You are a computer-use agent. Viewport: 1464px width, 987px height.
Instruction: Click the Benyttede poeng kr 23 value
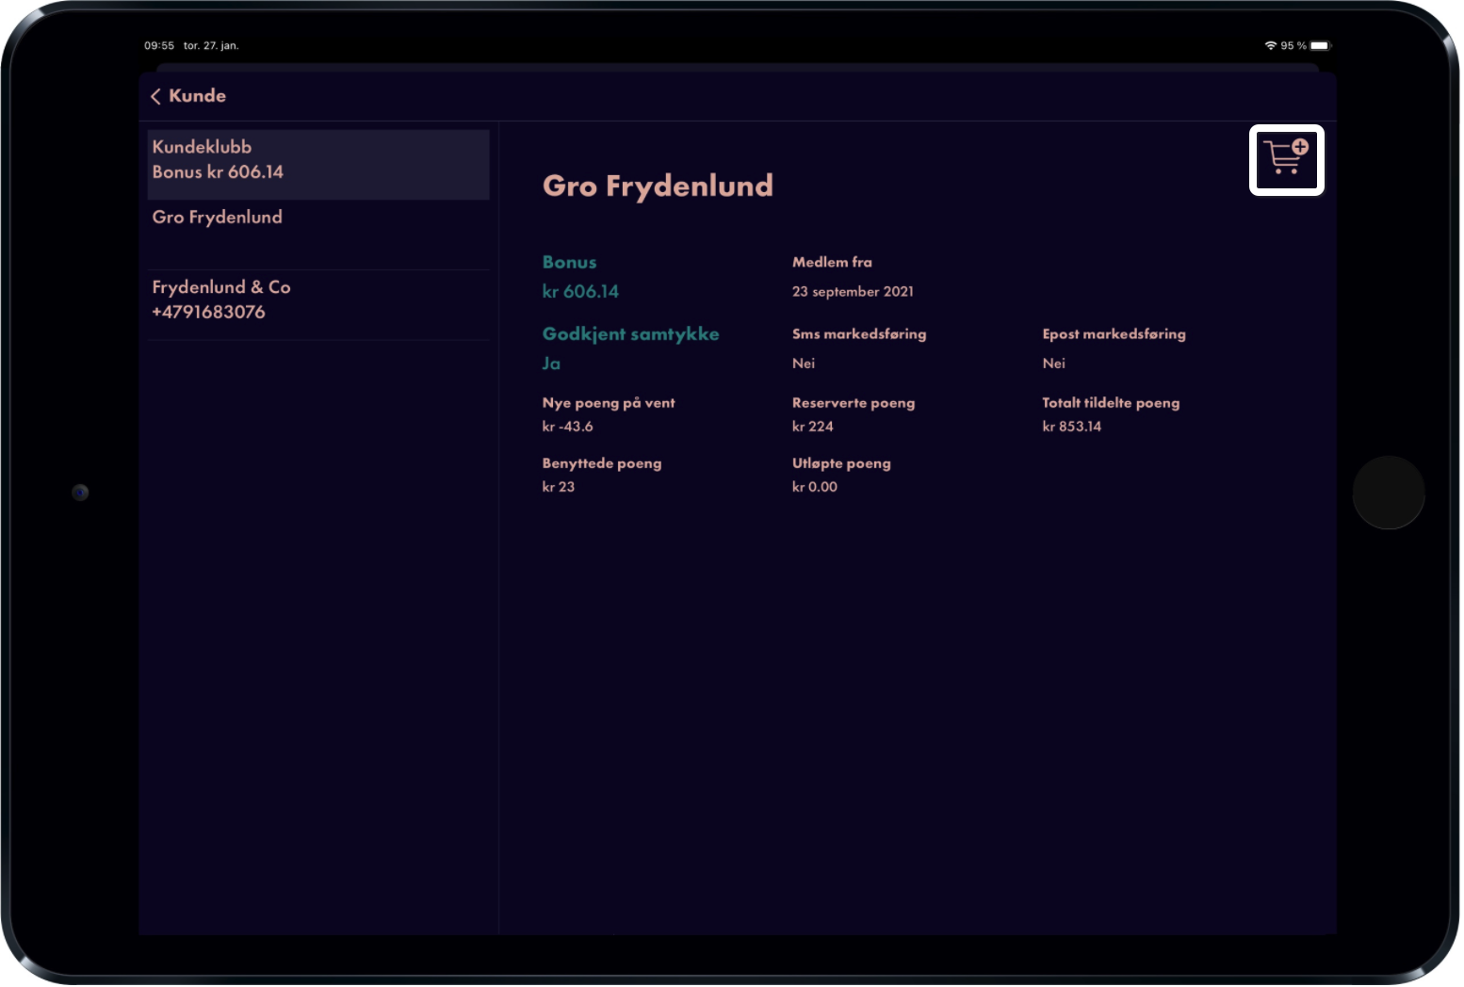(560, 487)
